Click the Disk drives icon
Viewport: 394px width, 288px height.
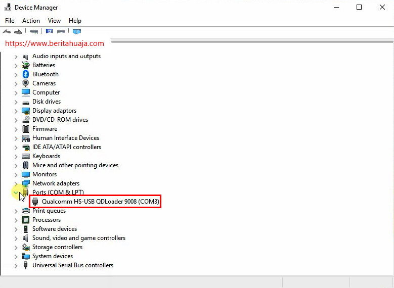pyautogui.click(x=26, y=102)
